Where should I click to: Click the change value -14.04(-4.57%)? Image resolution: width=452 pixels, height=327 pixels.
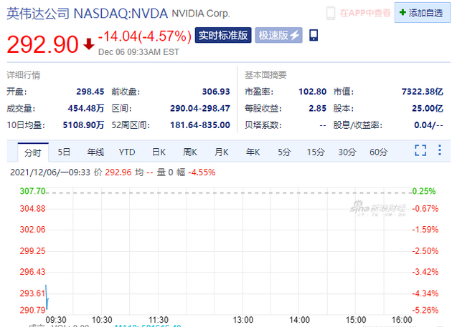[x=145, y=36]
